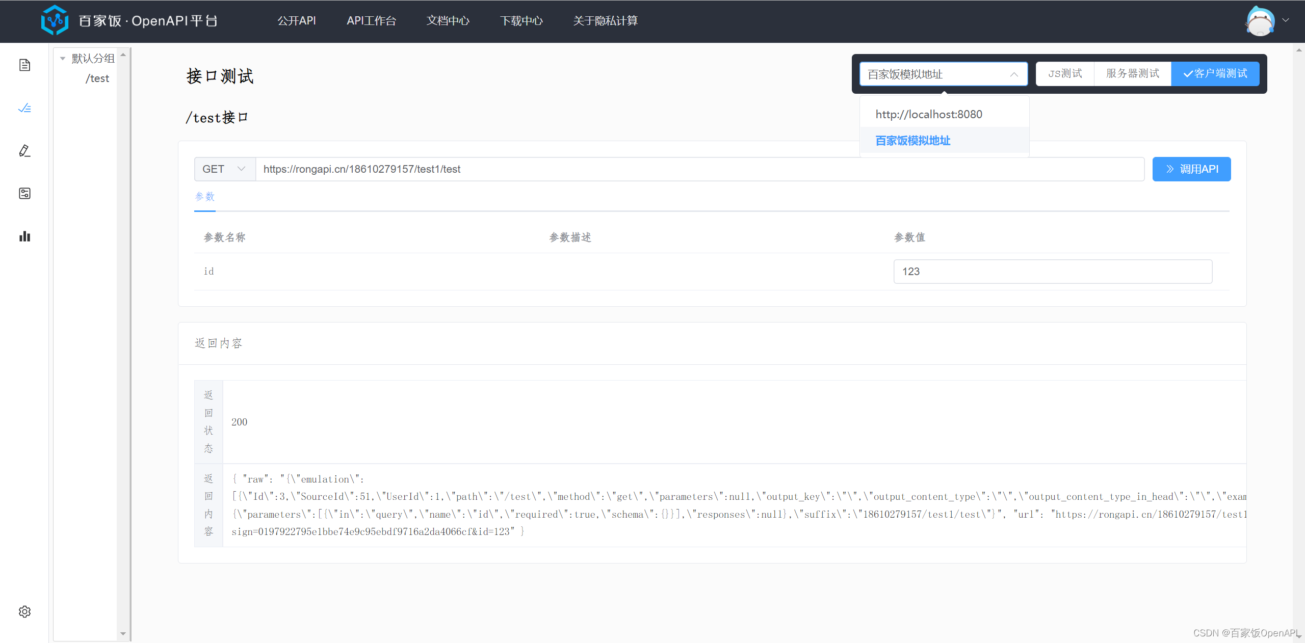Click the tree panel scroll up arrow
Screen dimensions: 1305x643
coord(123,55)
